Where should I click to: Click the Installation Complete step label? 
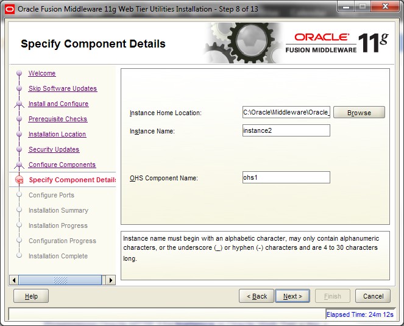pos(58,256)
